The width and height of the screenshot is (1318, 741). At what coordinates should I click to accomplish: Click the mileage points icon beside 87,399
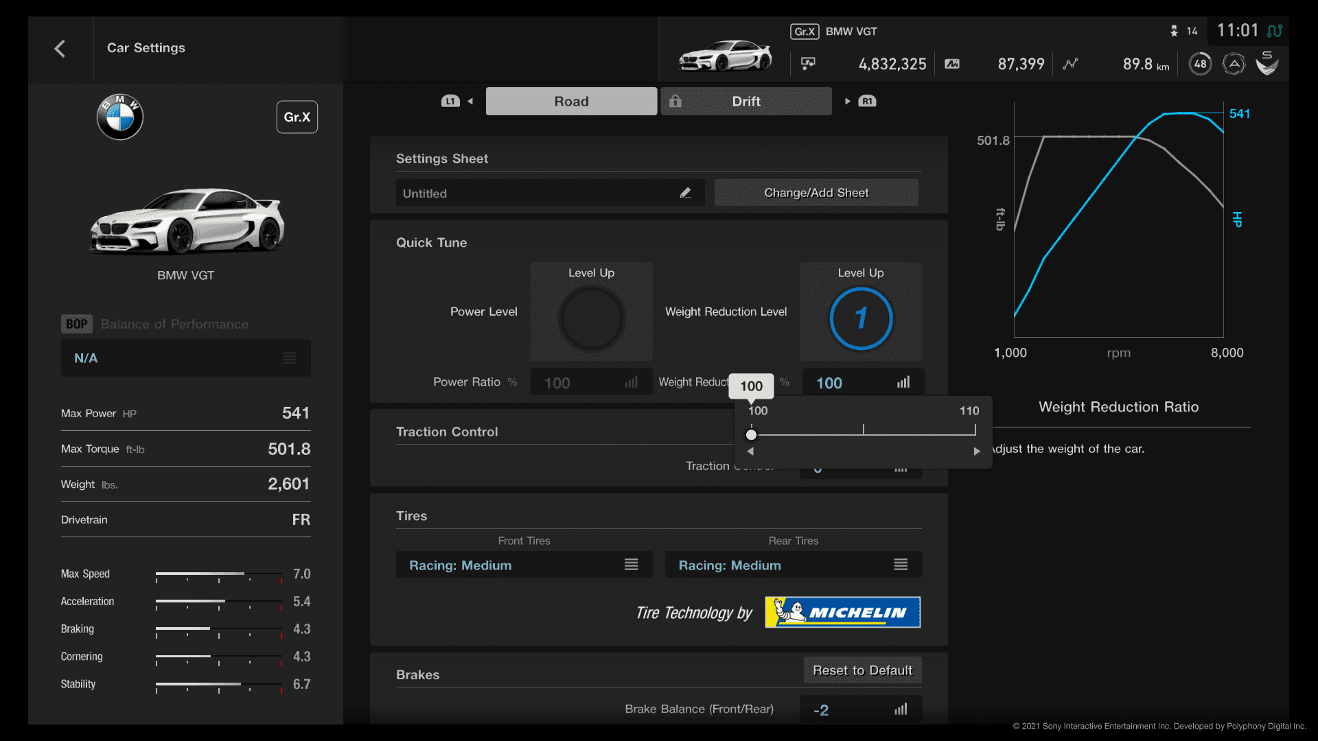[x=952, y=64]
